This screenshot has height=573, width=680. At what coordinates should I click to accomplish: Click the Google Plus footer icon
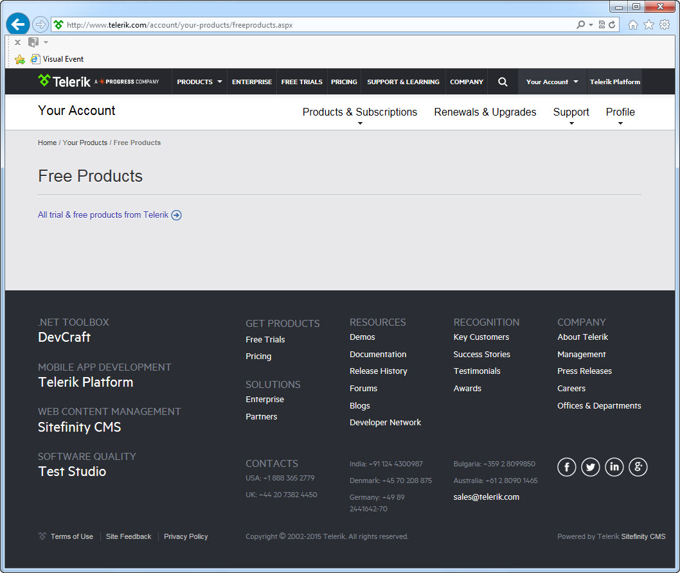[638, 467]
